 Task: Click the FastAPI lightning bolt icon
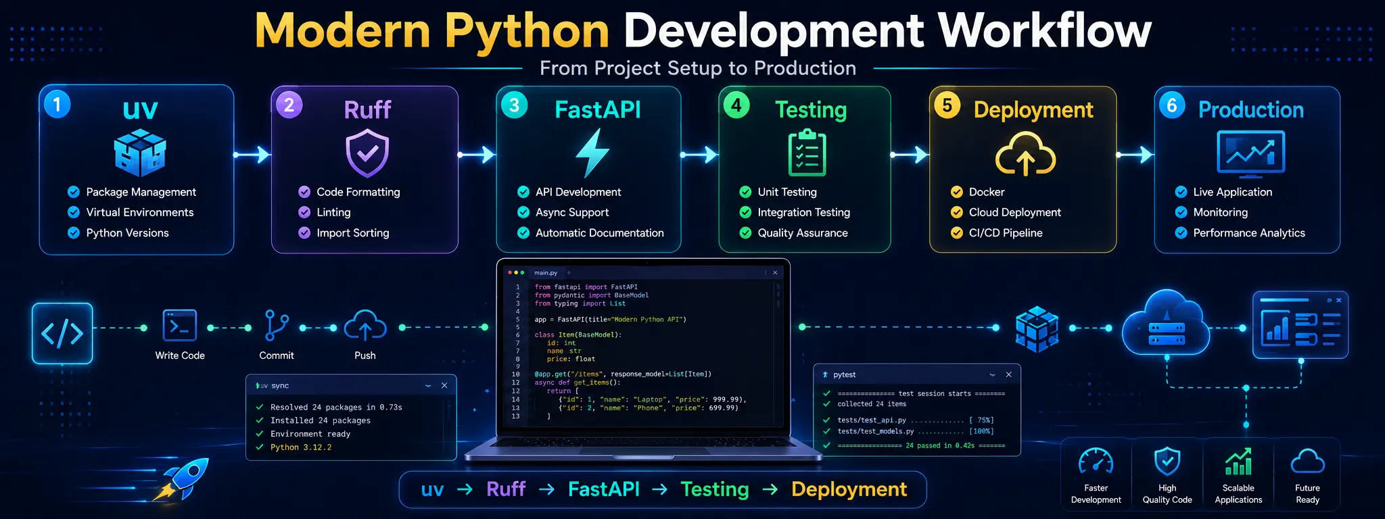point(592,153)
